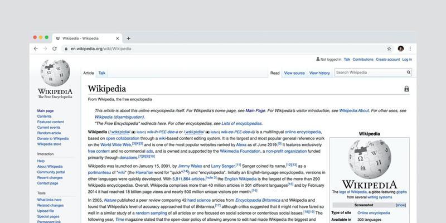Screen dimensions: 446x223
Task: Select the Wikipedia - Wikipedia browser tab
Action: click(87, 38)
